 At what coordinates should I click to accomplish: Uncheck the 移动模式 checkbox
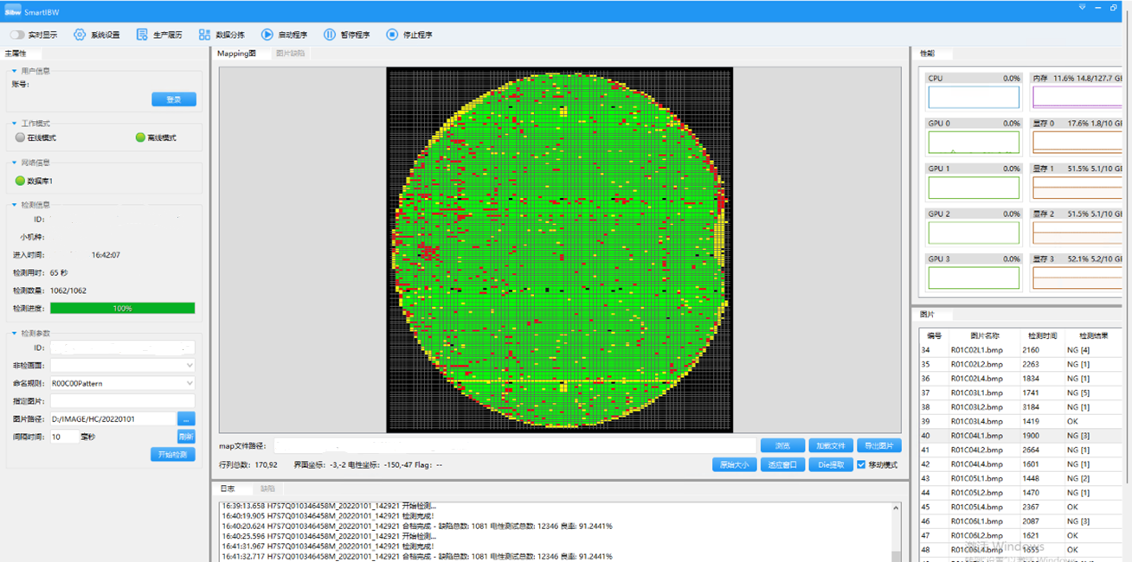(860, 465)
